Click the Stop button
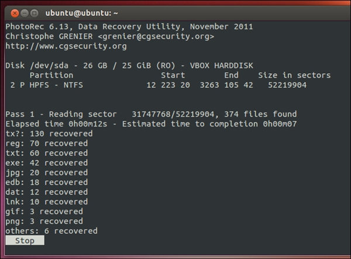Screen dimensions: 351x259 point(25,241)
